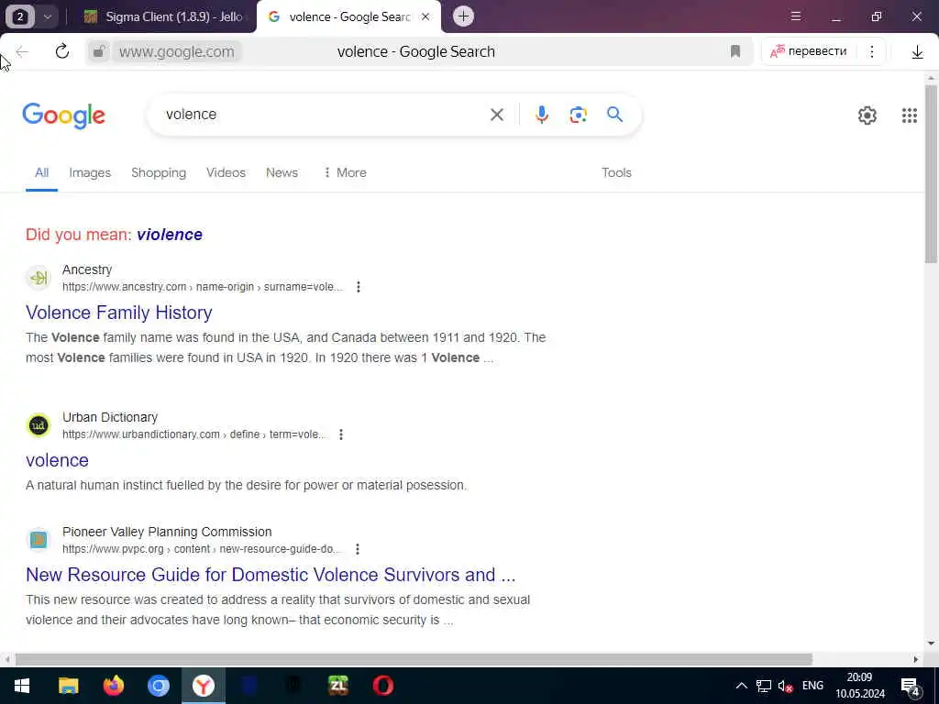Viewport: 939px width, 704px height.
Task: Switch to News results
Action: coord(282,172)
